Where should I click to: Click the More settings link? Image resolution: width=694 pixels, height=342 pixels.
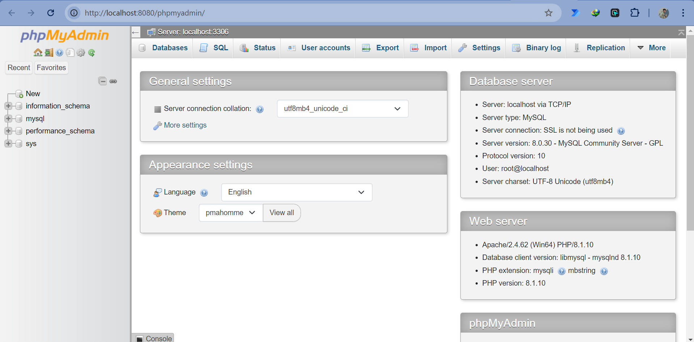click(185, 125)
